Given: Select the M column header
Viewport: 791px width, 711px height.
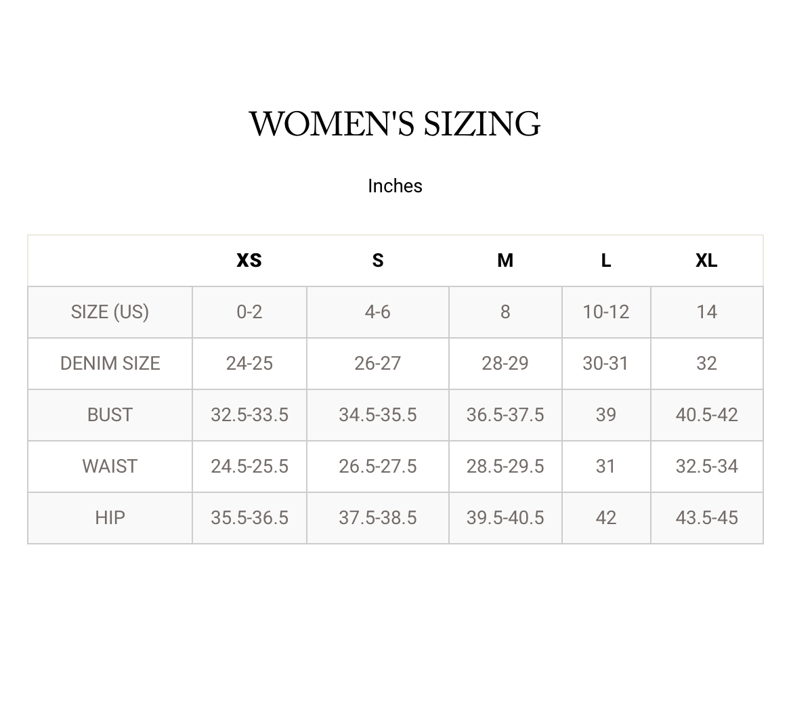Looking at the screenshot, I should 505,261.
